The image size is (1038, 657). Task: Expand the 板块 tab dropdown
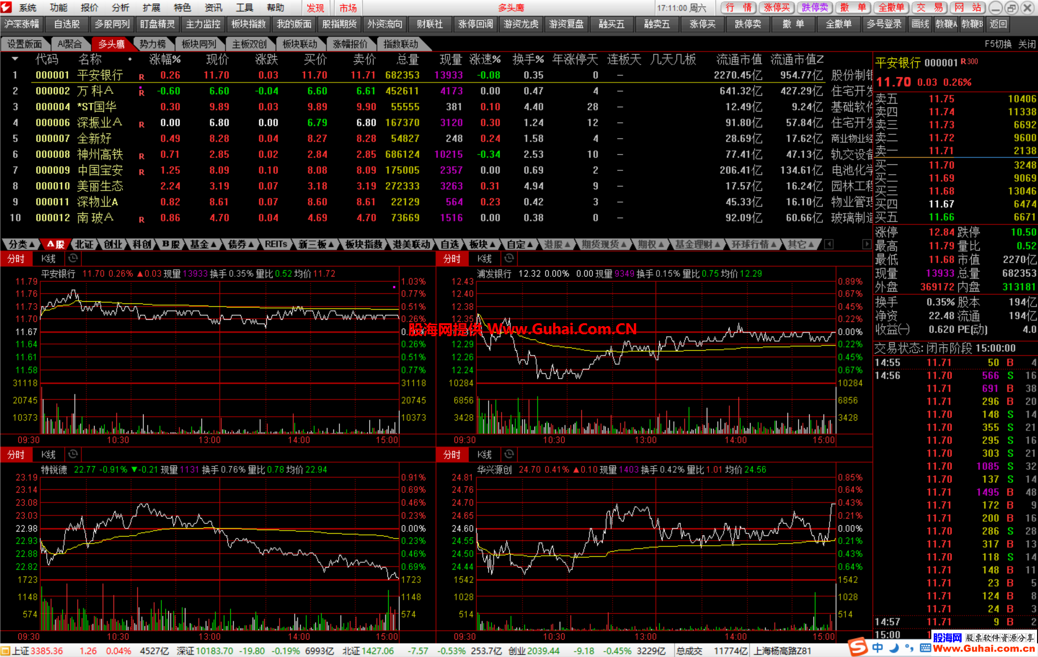pos(482,244)
